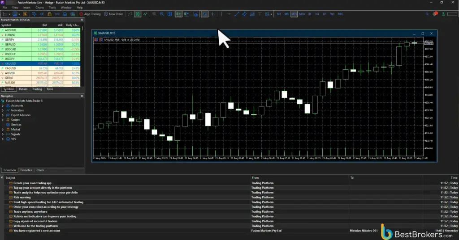This screenshot has width=459, height=240.
Task: Open the new chart dropdown arrow
Action: [x=9, y=14]
